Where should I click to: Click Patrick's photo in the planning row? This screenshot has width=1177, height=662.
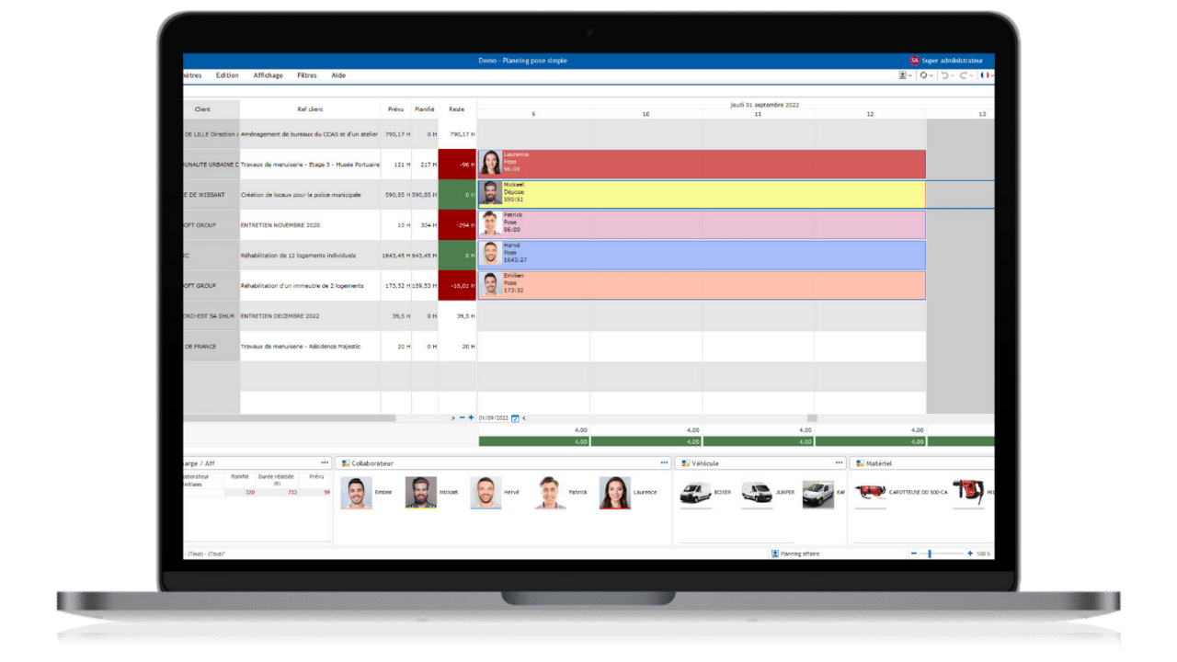click(491, 224)
